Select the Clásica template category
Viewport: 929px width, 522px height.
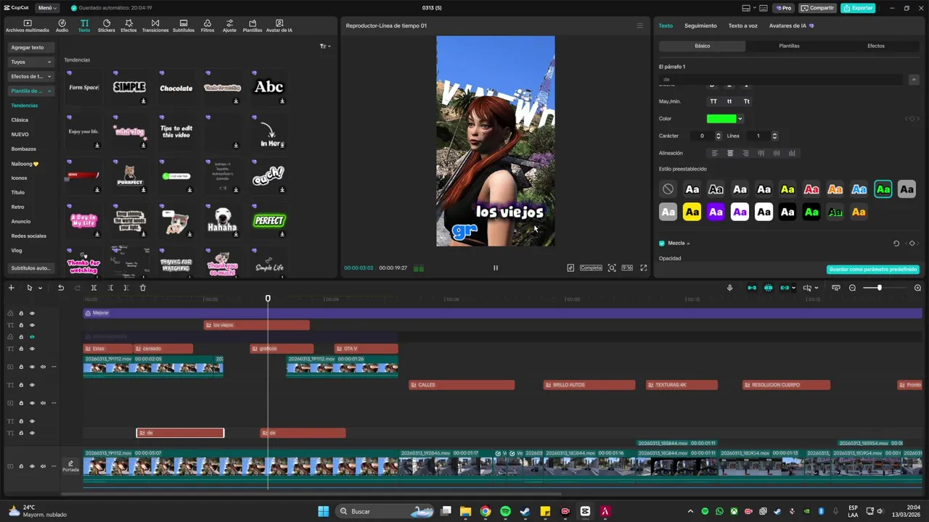click(x=20, y=120)
